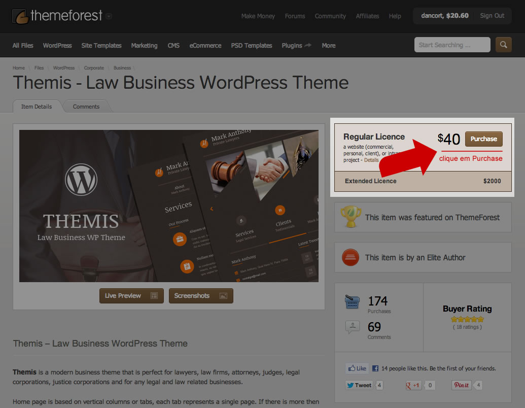Open the All Files menu
The image size is (525, 408).
coord(23,46)
